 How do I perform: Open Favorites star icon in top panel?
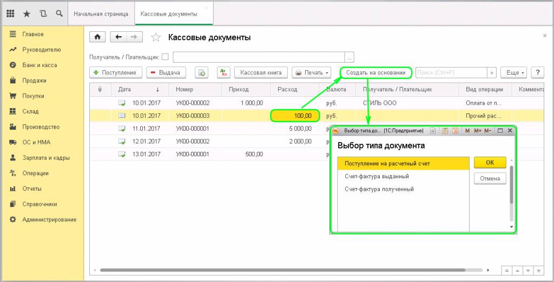(x=27, y=14)
